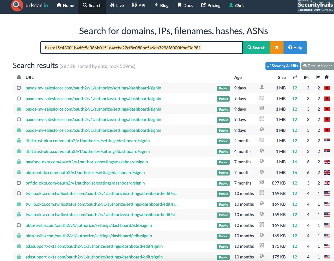
Task: Click the lock icon column header
Action: [x=19, y=77]
